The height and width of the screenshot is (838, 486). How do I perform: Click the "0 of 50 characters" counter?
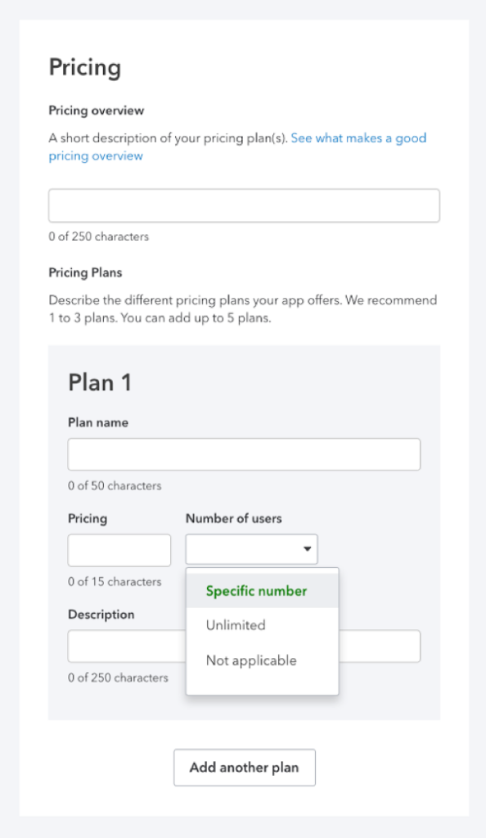coord(115,486)
